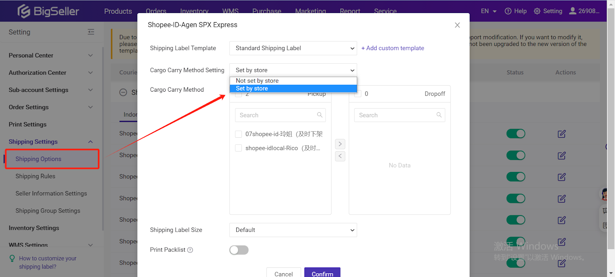Click the second row edit pencil icon
Screen dimensions: 615x277
(562, 155)
